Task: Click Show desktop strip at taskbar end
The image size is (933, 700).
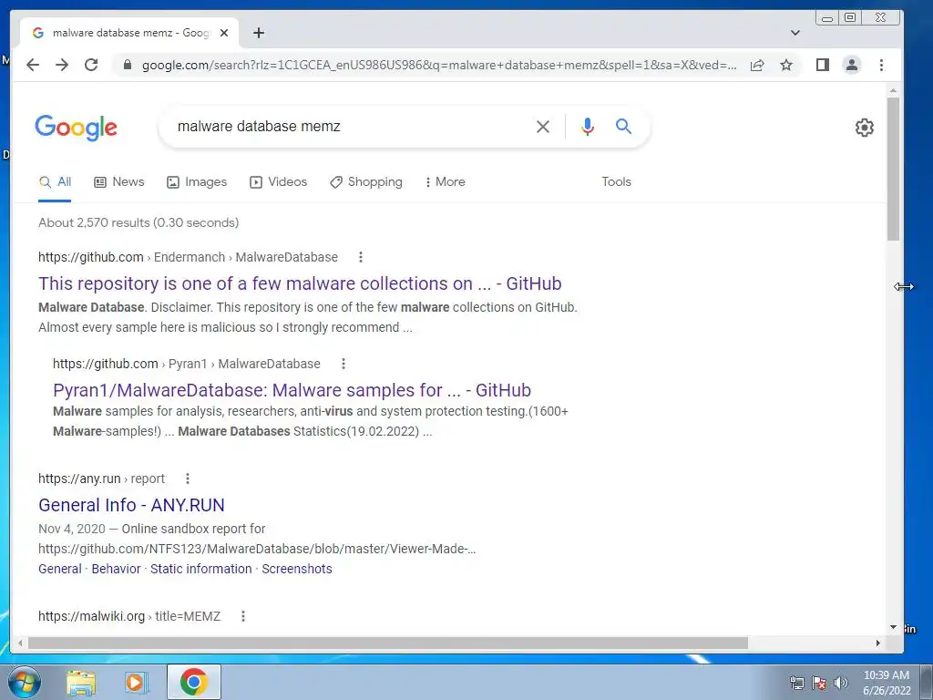Action: 927,682
